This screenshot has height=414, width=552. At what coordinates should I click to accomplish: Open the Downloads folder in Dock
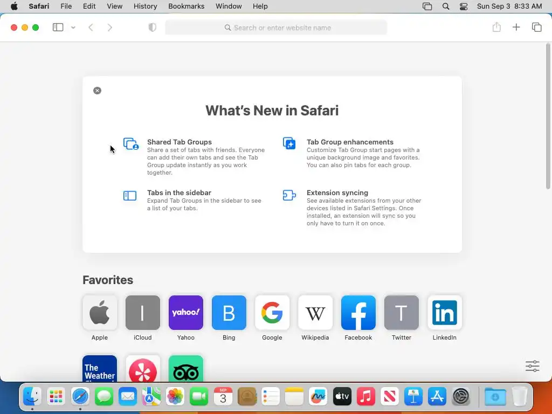pos(495,396)
